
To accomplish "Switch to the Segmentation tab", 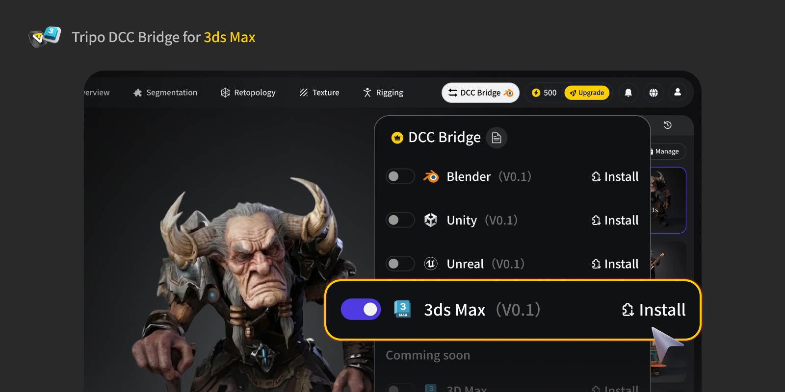I will pyautogui.click(x=165, y=93).
